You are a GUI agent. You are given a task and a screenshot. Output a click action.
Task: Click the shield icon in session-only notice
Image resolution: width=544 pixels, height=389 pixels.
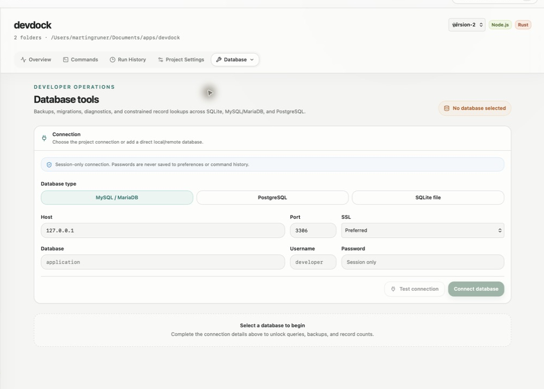tap(49, 165)
